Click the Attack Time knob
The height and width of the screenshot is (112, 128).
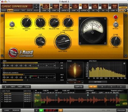[x=40, y=22]
